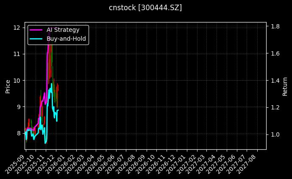
Task: Click return tick label 1.0
Action: (x=275, y=134)
